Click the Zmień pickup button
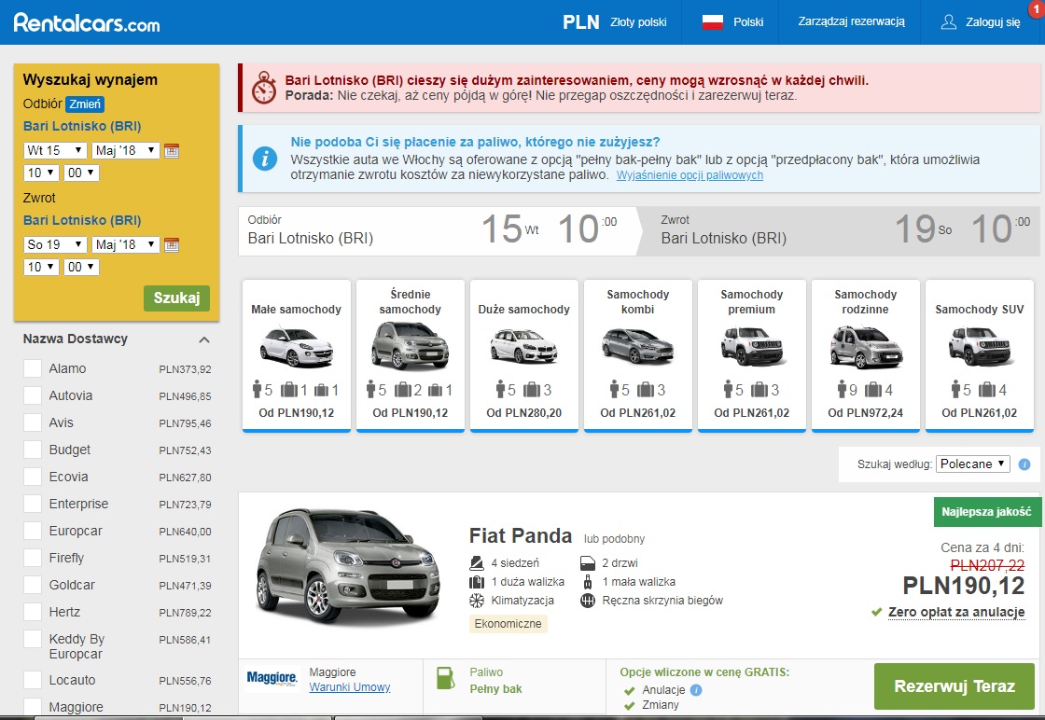Viewport: 1045px width, 720px height. tap(85, 104)
